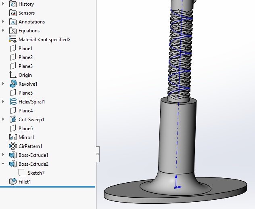
Task: Click the CirPattern1 pattern icon
Action: point(13,146)
